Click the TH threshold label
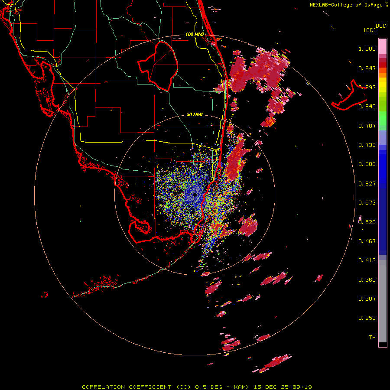Image resolution: width=390 pixels, height=390 pixels. pyautogui.click(x=372, y=337)
